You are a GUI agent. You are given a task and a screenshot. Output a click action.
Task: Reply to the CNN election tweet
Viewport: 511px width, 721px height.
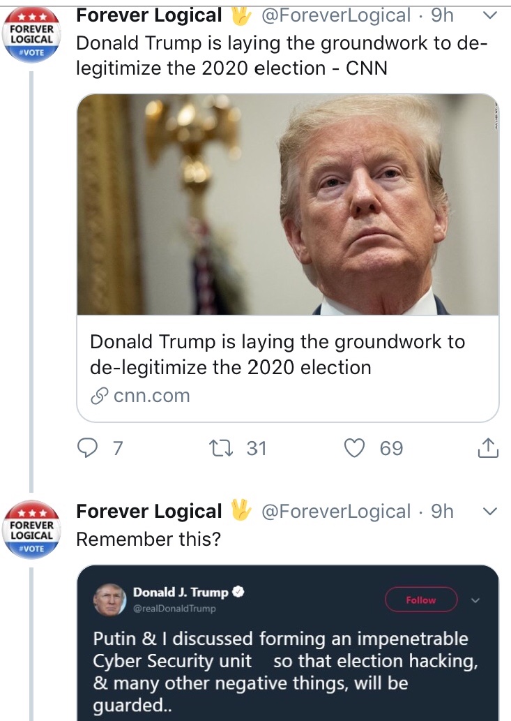[86, 447]
